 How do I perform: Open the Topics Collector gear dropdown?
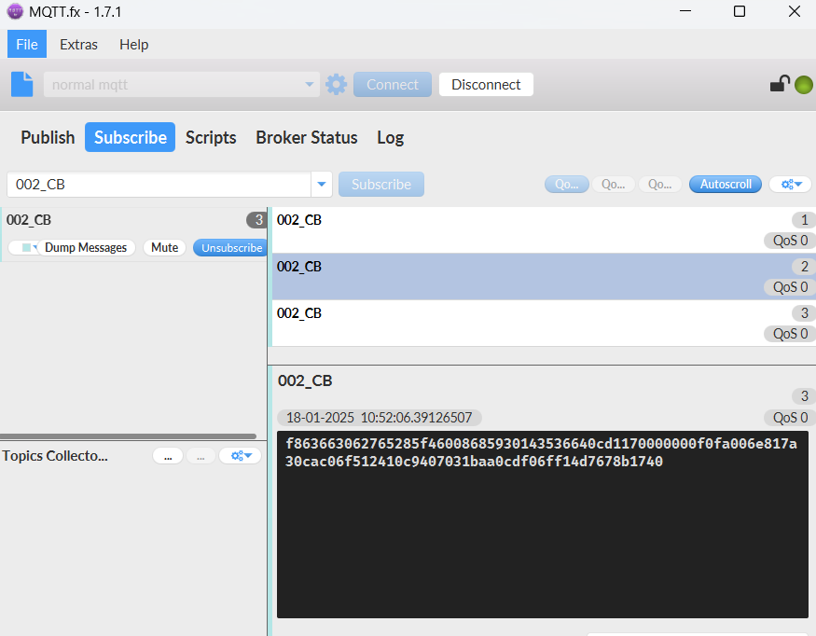point(240,456)
